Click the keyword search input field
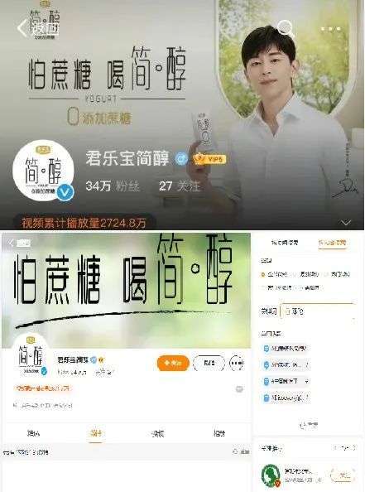Viewport: 365px width, 492px height. 318,311
